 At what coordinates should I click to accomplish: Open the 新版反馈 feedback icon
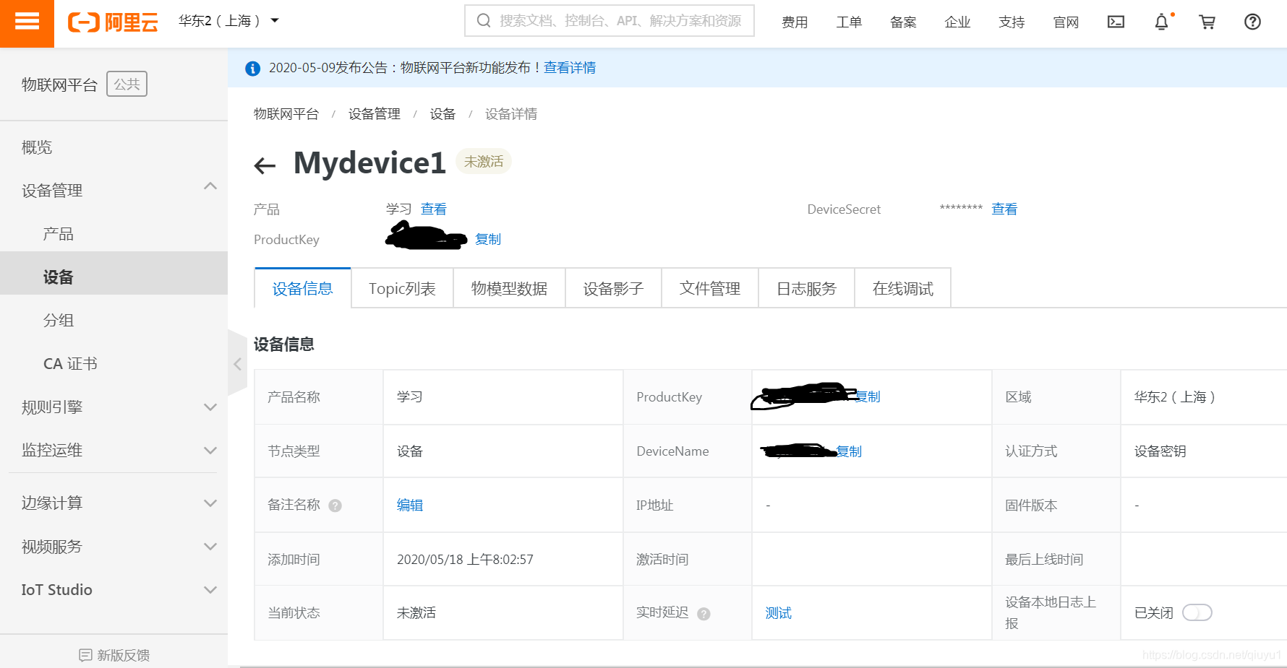(85, 655)
